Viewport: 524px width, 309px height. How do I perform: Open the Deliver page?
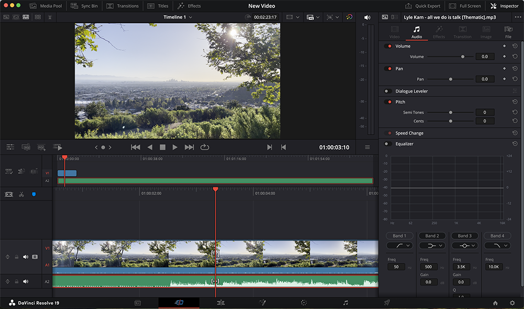click(x=386, y=302)
